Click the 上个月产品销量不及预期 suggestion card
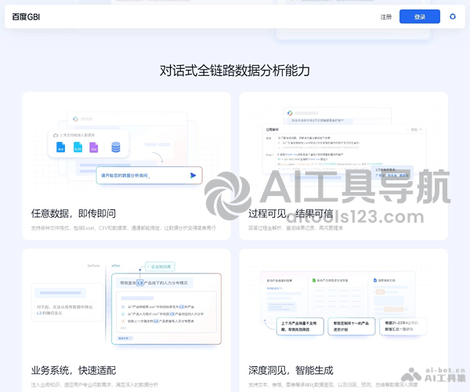Viewport: 470px width, 392px height. [x=300, y=326]
